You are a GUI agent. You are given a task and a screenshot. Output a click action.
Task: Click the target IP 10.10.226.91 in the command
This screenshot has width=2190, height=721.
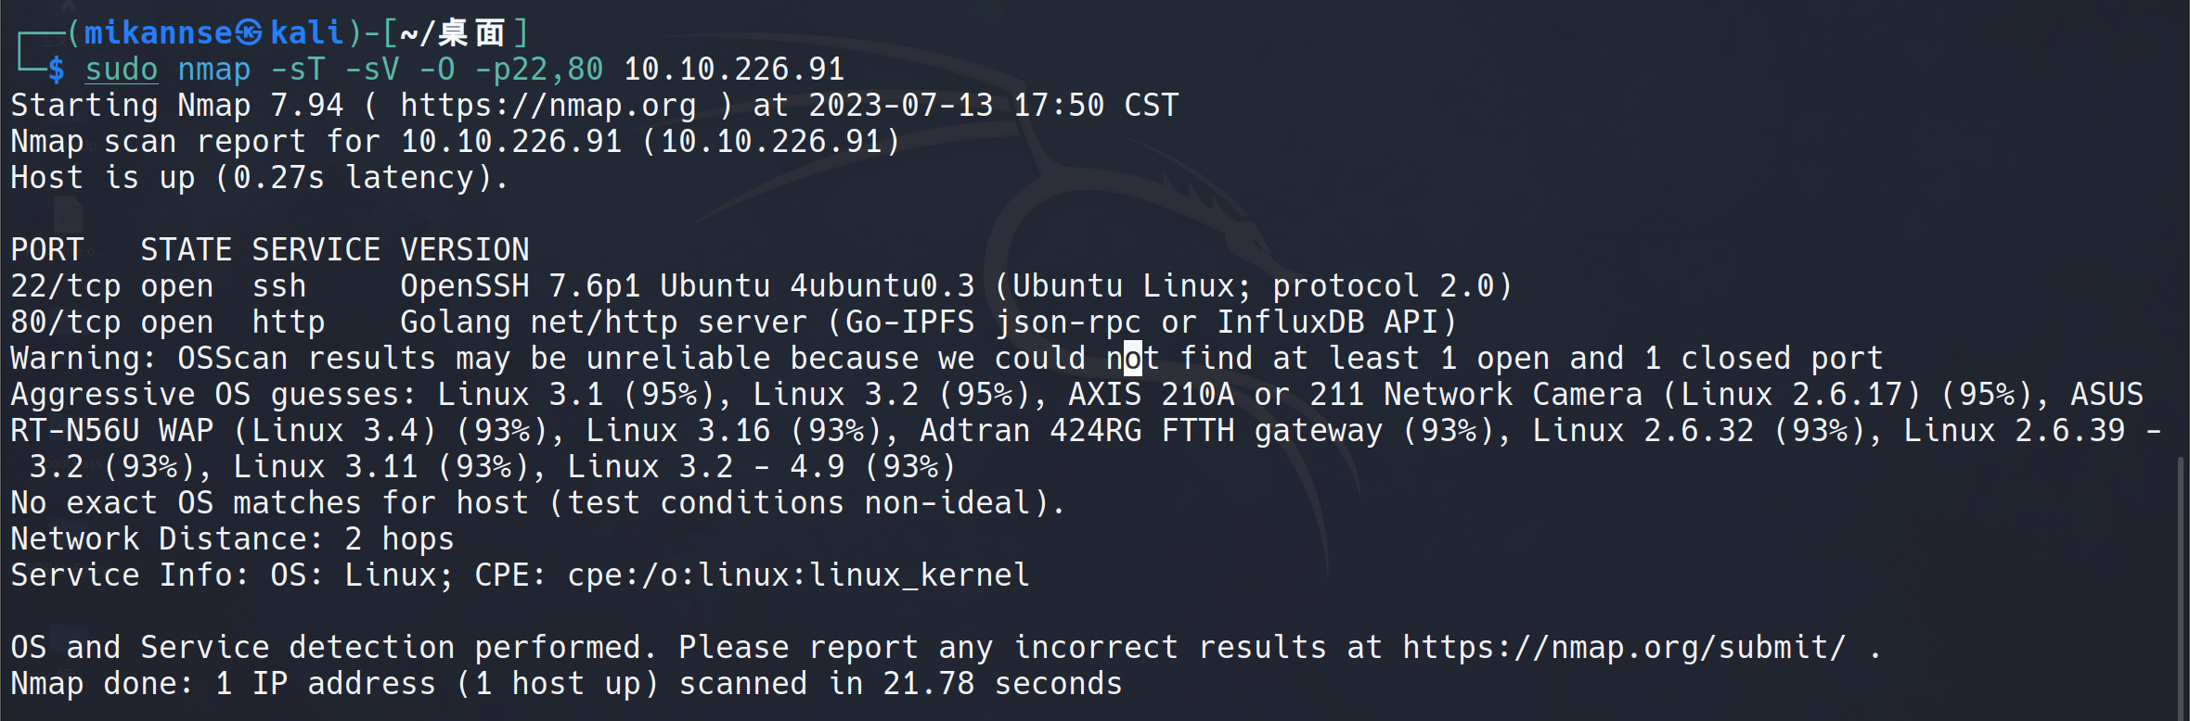pyautogui.click(x=733, y=70)
